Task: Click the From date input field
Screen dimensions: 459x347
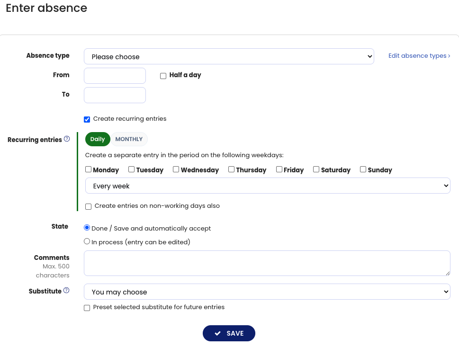Action: tap(115, 76)
